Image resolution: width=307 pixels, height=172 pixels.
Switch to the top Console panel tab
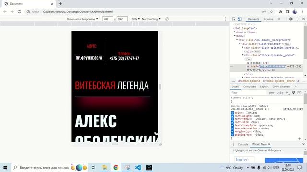pos(269,19)
